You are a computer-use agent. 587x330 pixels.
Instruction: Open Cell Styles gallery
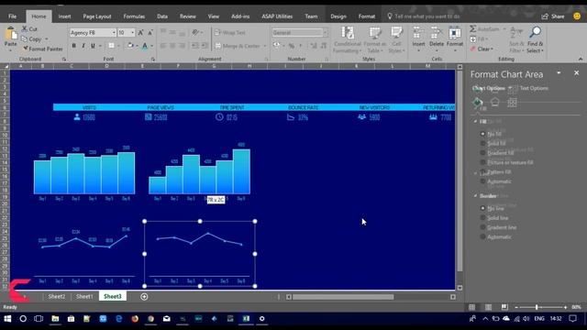(x=396, y=39)
